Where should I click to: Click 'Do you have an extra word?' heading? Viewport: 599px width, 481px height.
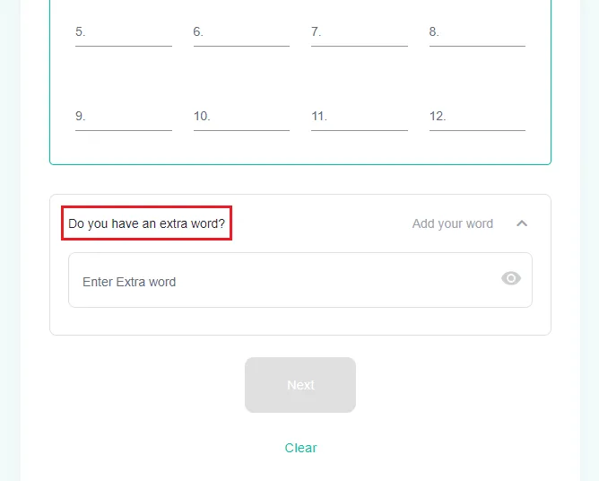point(146,223)
